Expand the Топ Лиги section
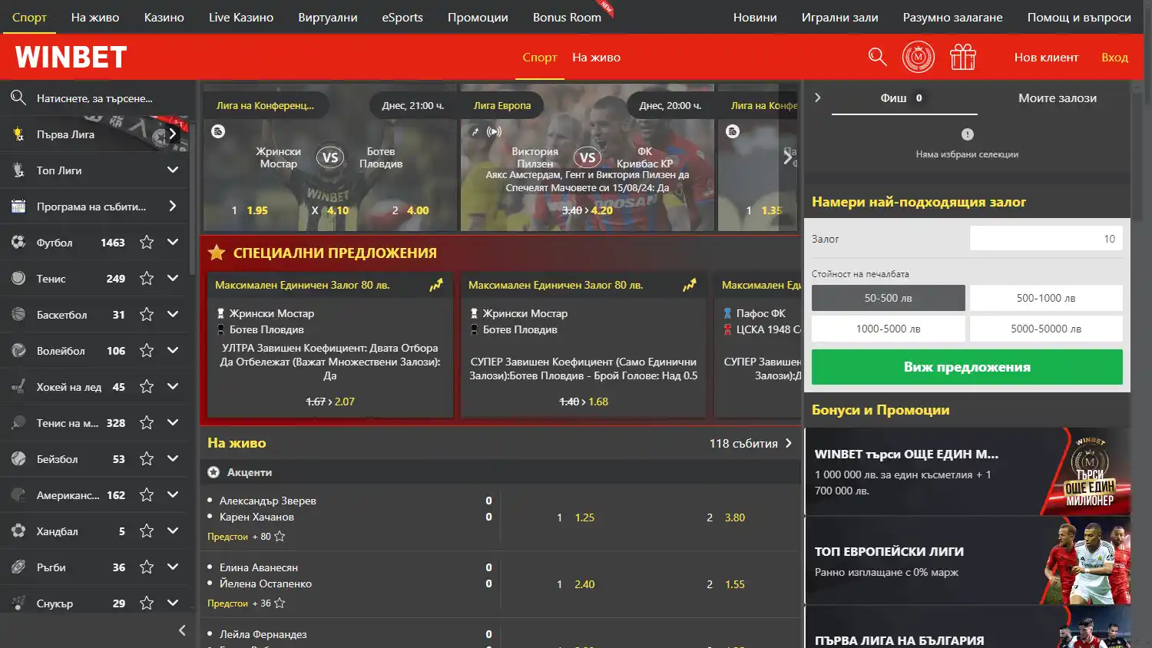 (x=173, y=170)
